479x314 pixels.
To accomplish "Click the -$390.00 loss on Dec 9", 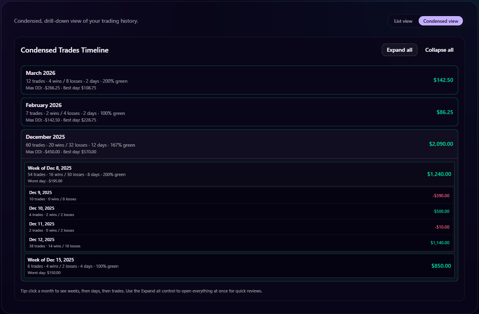I will [441, 195].
